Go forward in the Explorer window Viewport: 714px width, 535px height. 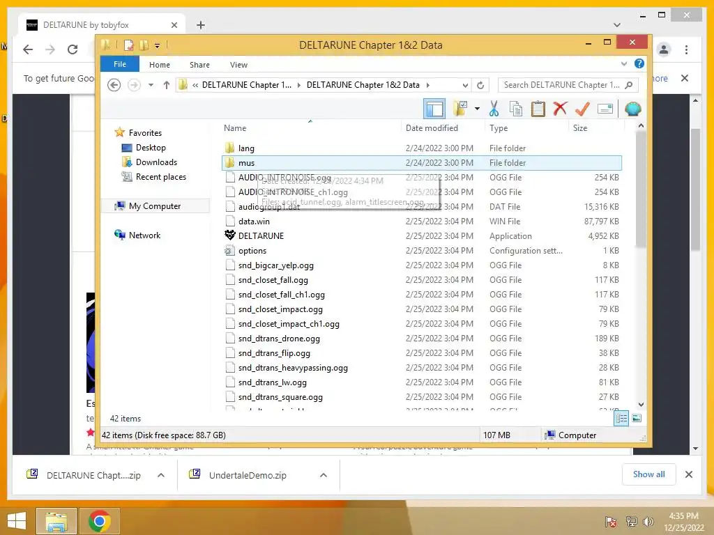pyautogui.click(x=134, y=85)
